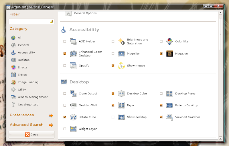The width and height of the screenshot is (229, 146).
Task: Check the Desktop Wall checkbox
Action: coord(65,105)
